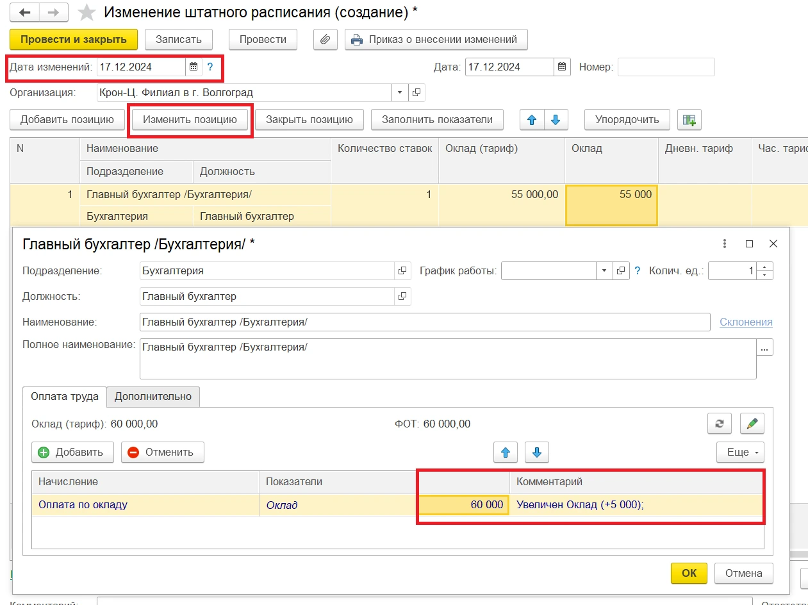The image size is (808, 605).
Task: Go back with the left arrow
Action: tap(25, 13)
